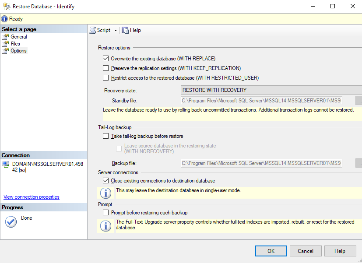Open Help from the toolbar
This screenshot has height=263, width=362.
[131, 30]
